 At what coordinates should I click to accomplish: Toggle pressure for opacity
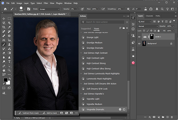click(x=82, y=9)
